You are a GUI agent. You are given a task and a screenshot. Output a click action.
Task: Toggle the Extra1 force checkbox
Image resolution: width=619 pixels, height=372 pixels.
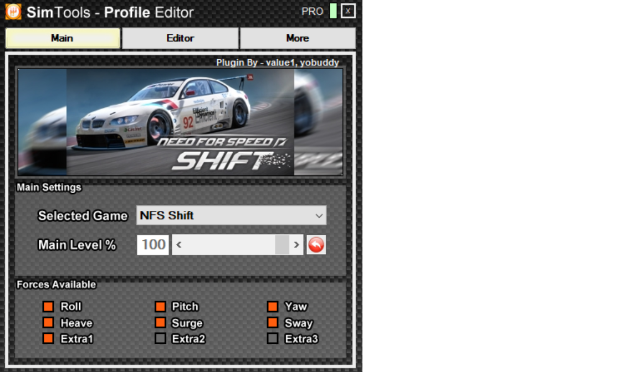[48, 338]
